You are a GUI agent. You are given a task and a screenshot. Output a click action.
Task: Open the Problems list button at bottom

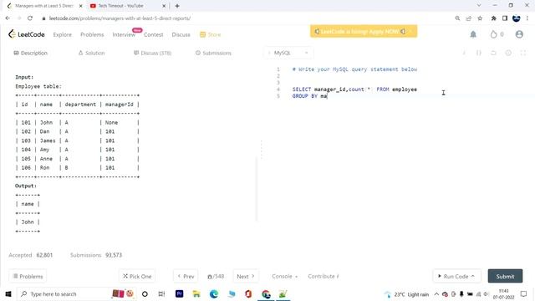pyautogui.click(x=28, y=276)
